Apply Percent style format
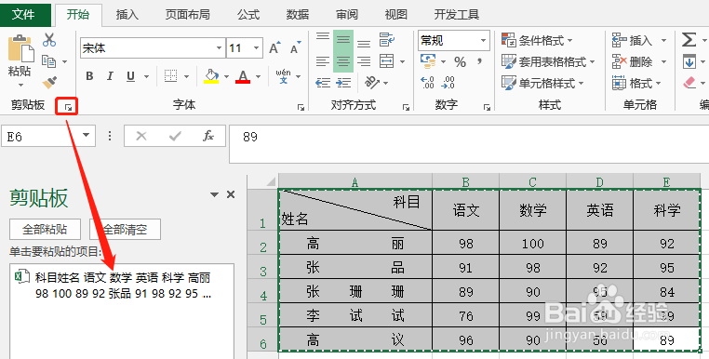Screen dimensions: 709x359 pyautogui.click(x=461, y=61)
